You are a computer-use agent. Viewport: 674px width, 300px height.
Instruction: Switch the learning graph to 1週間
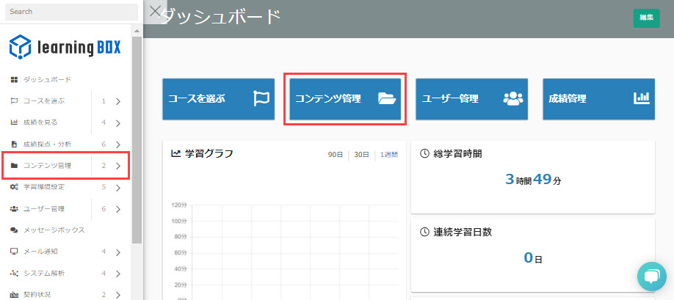point(388,154)
